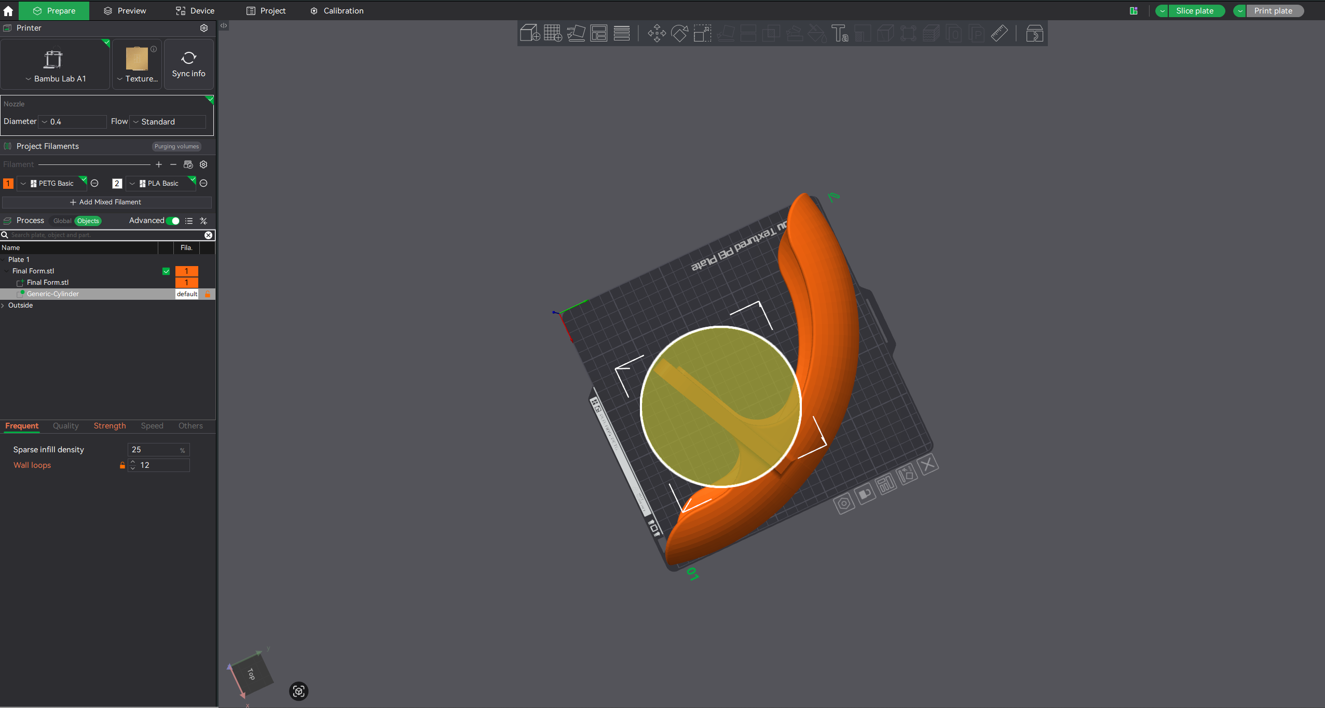Switch to the Project tab
This screenshot has width=1325, height=708.
click(x=266, y=11)
